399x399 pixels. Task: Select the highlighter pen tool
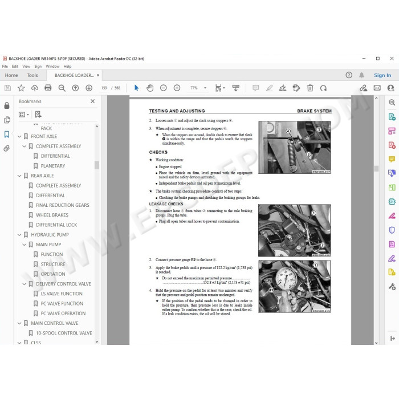269,88
